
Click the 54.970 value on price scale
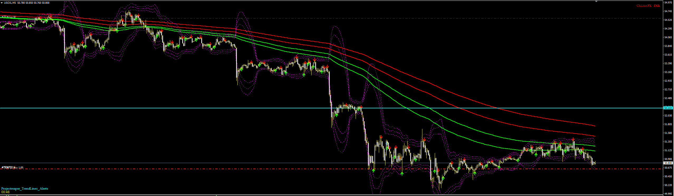click(x=668, y=3)
